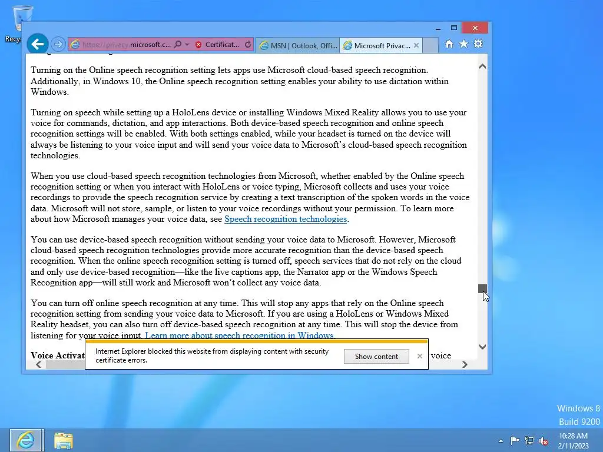Switch to the MSN | Outlook tab
The image size is (603, 452).
click(x=297, y=45)
